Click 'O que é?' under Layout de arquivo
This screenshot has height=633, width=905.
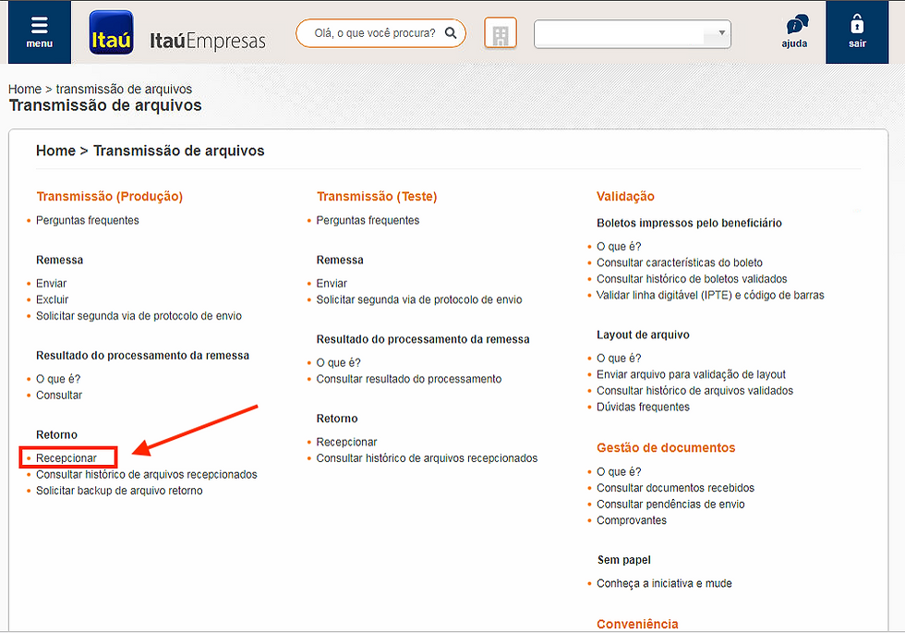tap(619, 359)
